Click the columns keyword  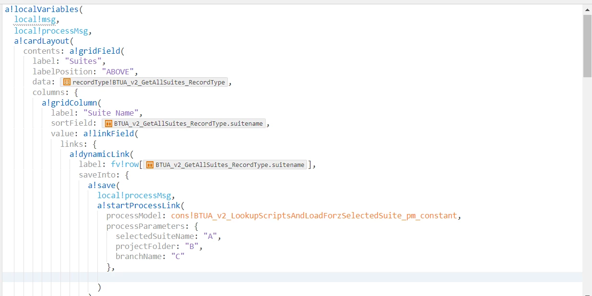[x=49, y=93]
